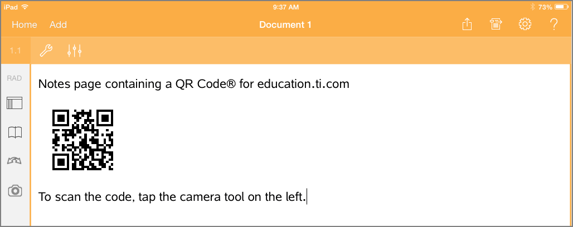Tap the Wi-Fi status icon
The image size is (573, 227).
(25, 7)
